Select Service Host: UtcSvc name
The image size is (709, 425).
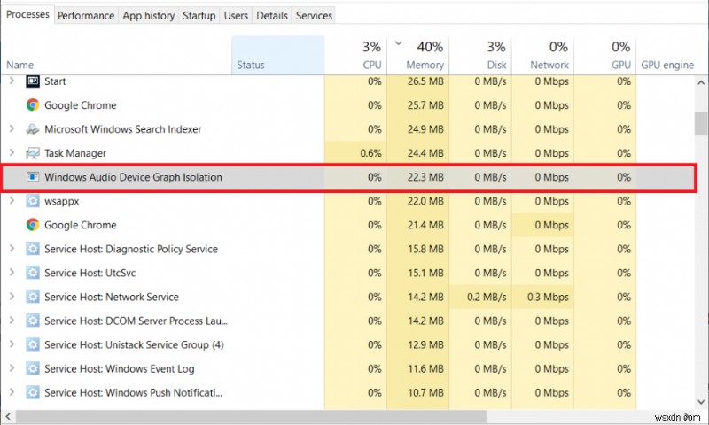click(90, 273)
